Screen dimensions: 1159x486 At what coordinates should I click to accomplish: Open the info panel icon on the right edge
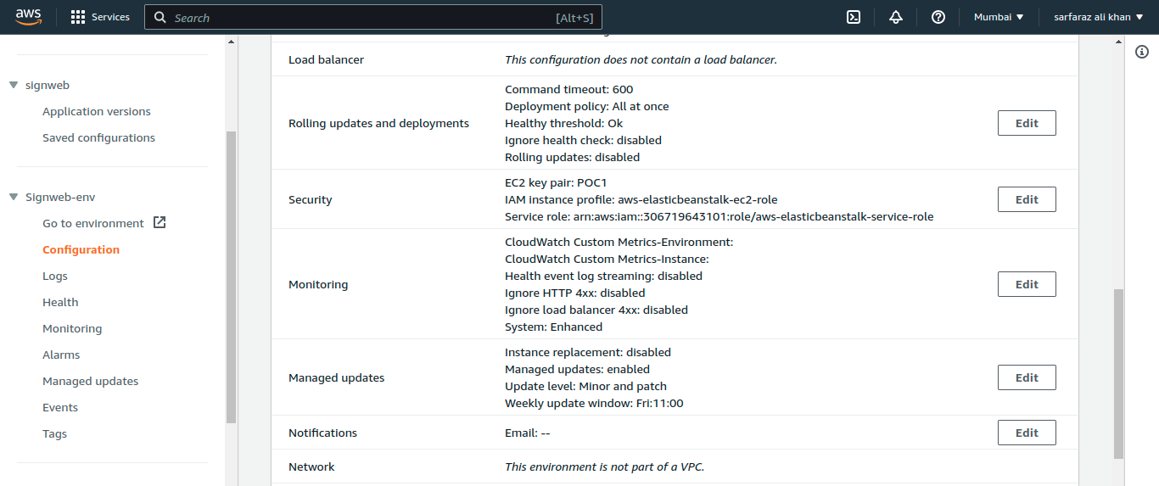(x=1142, y=53)
